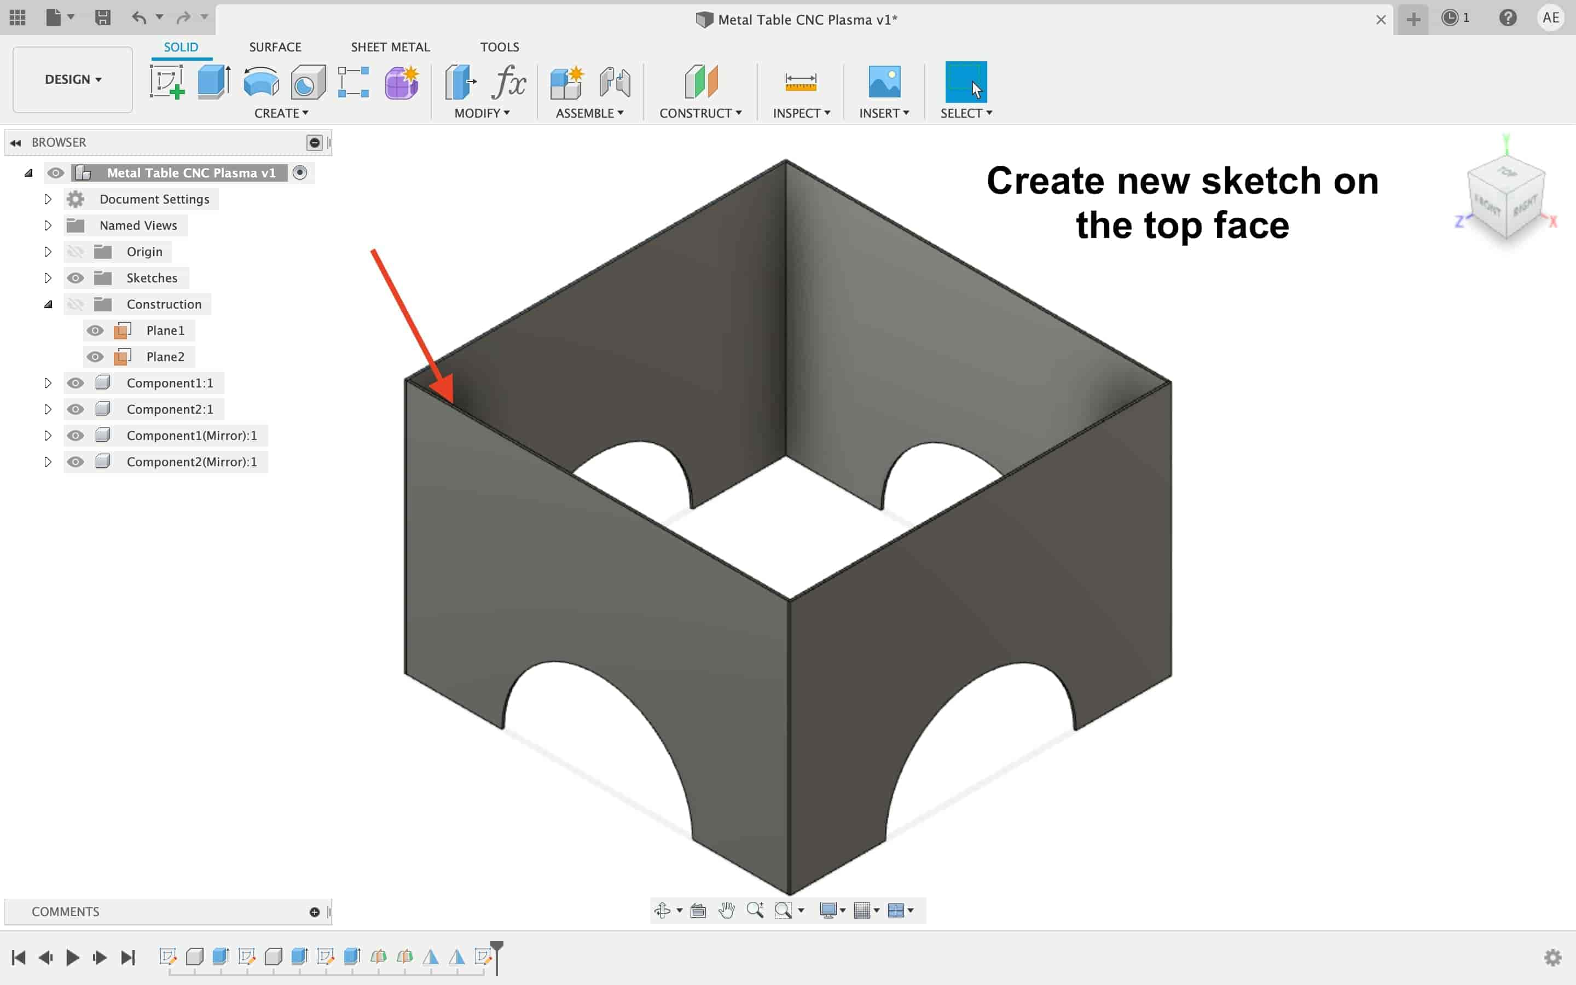Play the timeline
This screenshot has height=985, width=1576.
pos(72,957)
